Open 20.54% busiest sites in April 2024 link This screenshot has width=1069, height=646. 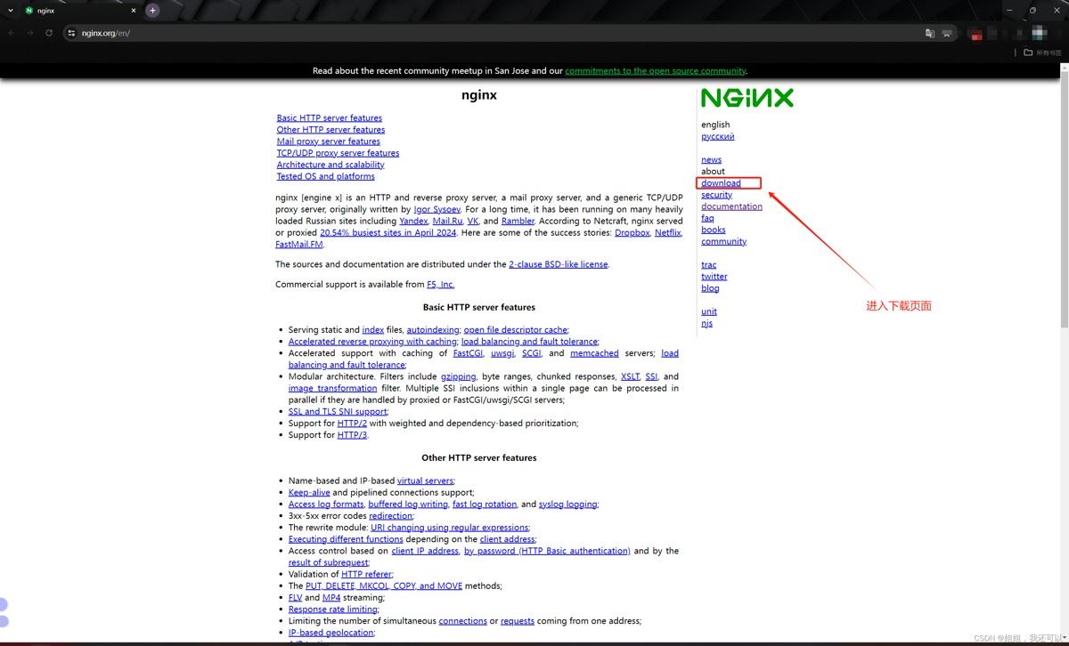pyautogui.click(x=388, y=233)
